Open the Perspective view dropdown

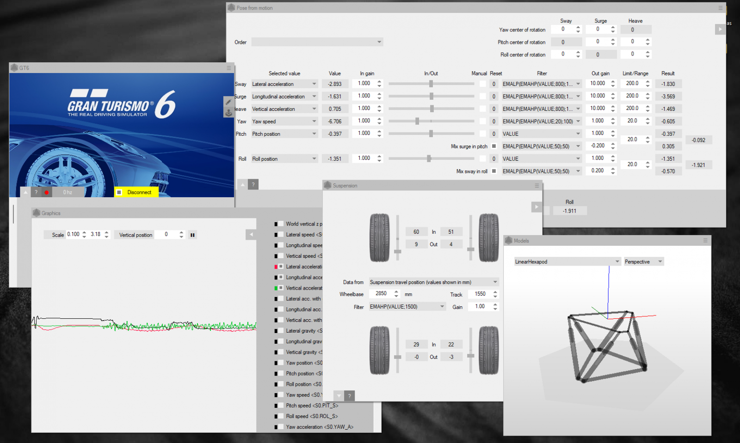pos(643,262)
